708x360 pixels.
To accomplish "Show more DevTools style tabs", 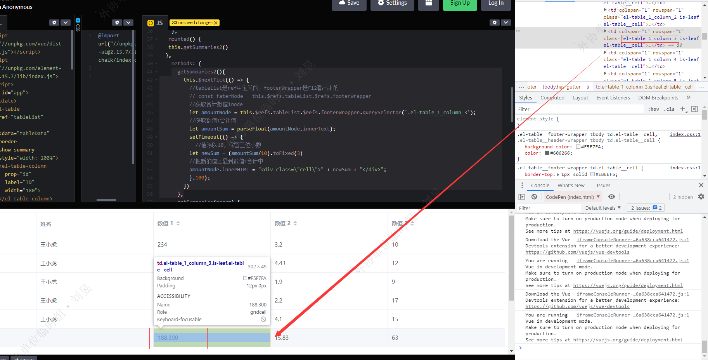I will [x=689, y=97].
